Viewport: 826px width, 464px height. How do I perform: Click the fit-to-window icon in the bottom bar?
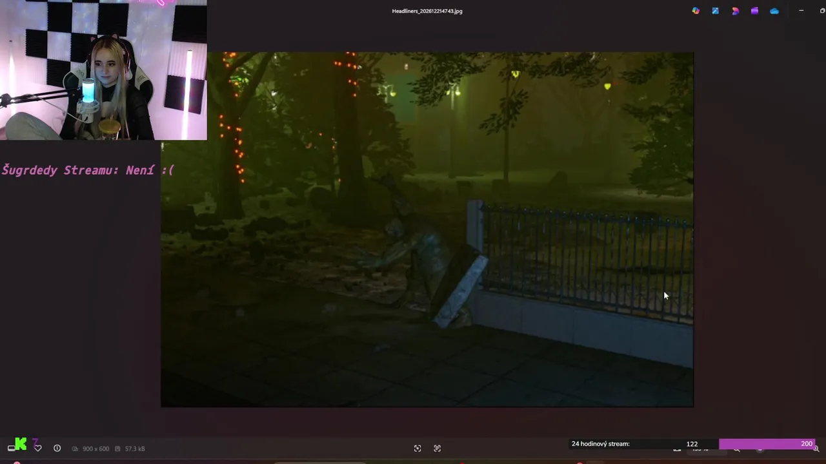pos(418,449)
